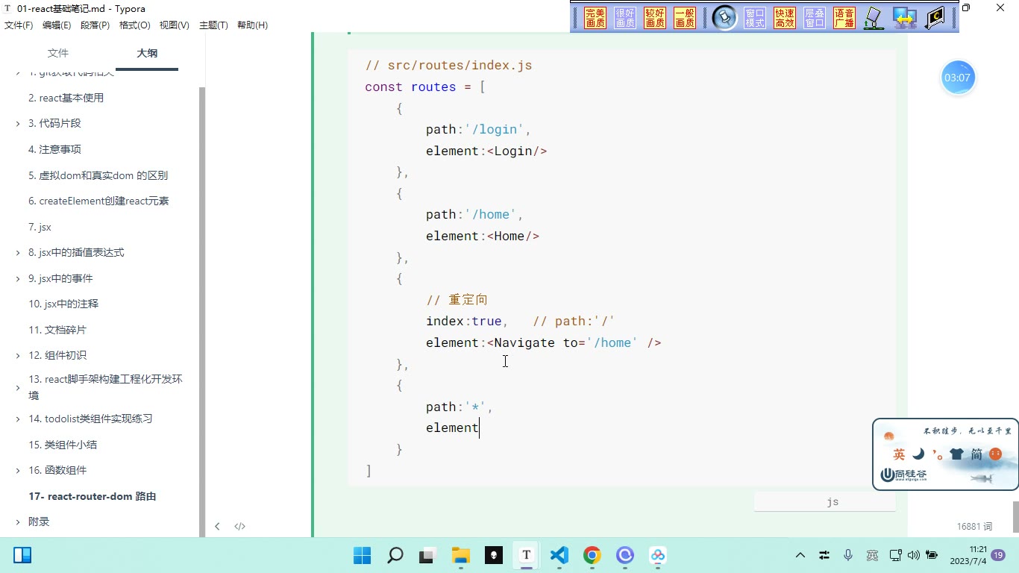Viewport: 1019px width, 573px height.
Task: Open Visual Studio Code from taskbar
Action: (559, 555)
